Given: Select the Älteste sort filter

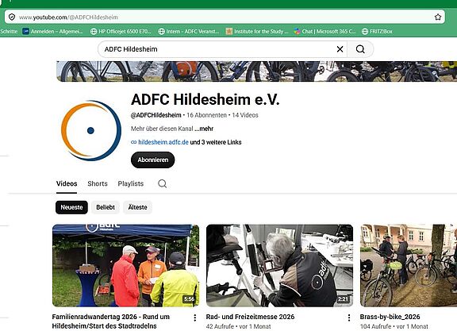Looking at the screenshot, I should [x=137, y=207].
